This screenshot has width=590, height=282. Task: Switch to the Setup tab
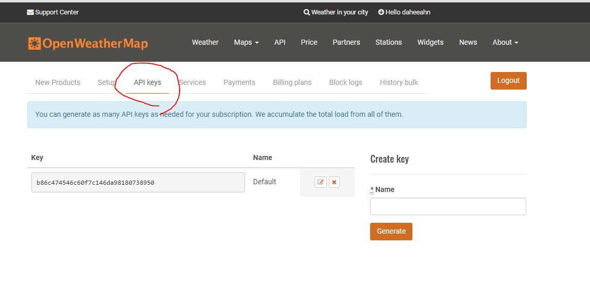[107, 82]
